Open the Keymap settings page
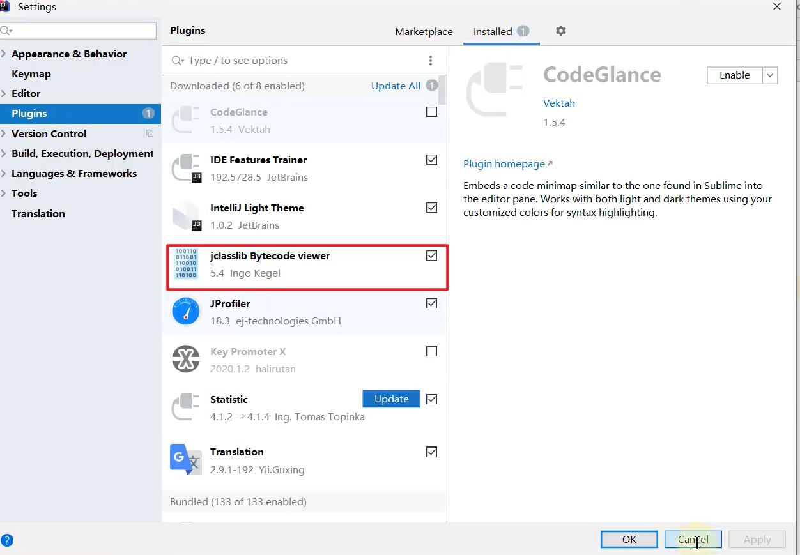Screen dimensions: 800x555 31,74
